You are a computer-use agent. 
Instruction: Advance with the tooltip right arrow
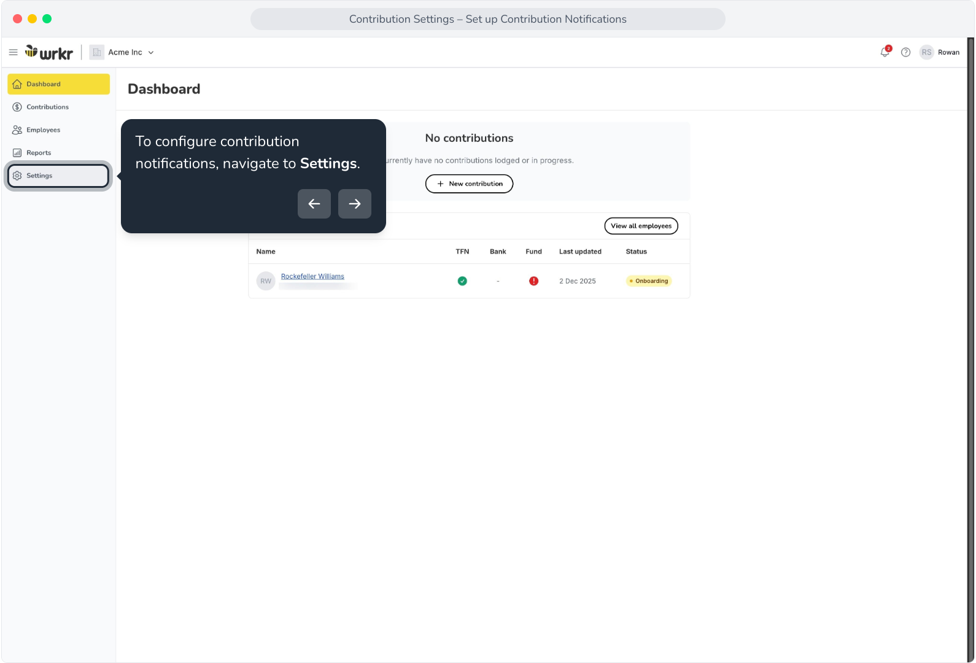coord(355,204)
